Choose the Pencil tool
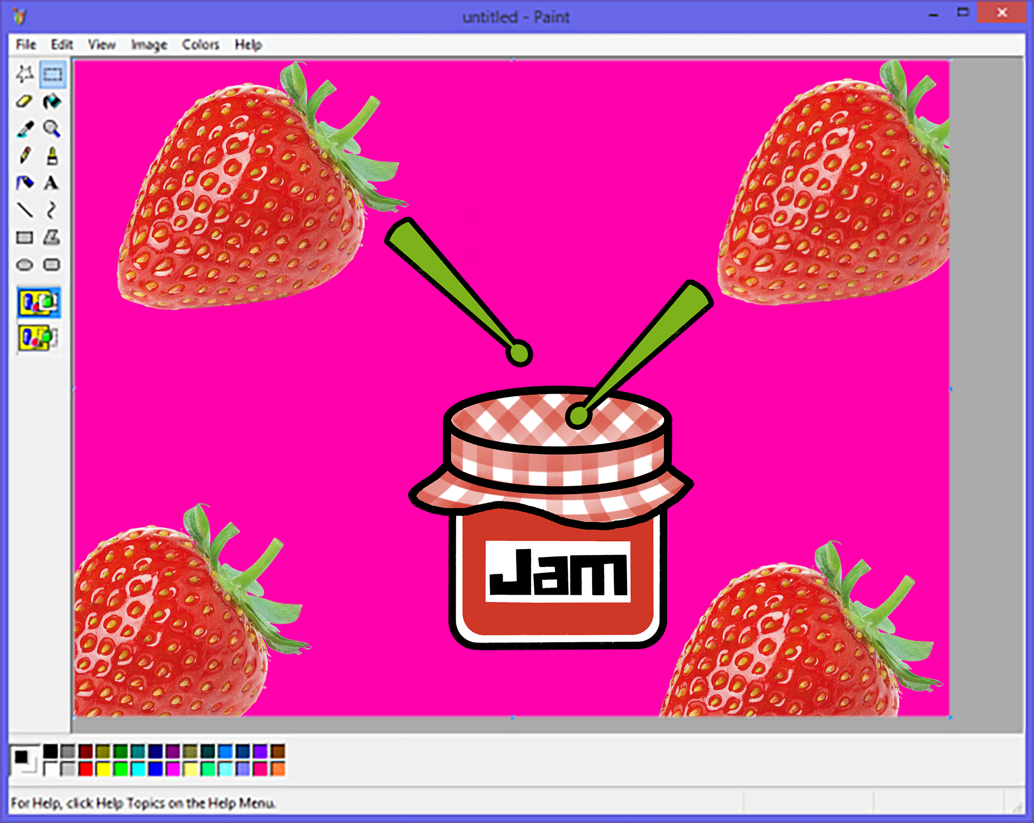Image resolution: width=1034 pixels, height=823 pixels. 25,156
